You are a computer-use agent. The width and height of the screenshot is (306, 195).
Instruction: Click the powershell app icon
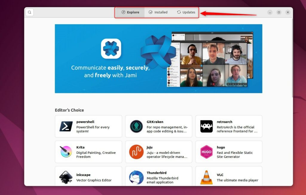tap(66, 126)
